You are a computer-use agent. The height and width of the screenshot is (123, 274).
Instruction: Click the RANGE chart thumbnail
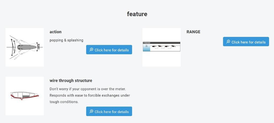(x=162, y=47)
